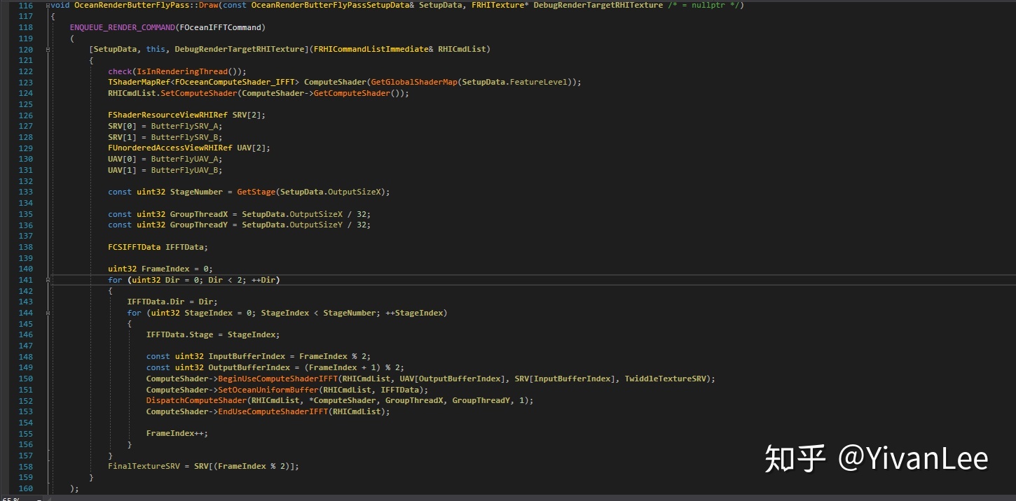Click OutputSizeY on line 136
Viewport: 1016px width, 501px height.
[315, 225]
